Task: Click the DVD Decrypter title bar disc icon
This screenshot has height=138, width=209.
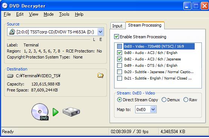Action: coord(5,6)
